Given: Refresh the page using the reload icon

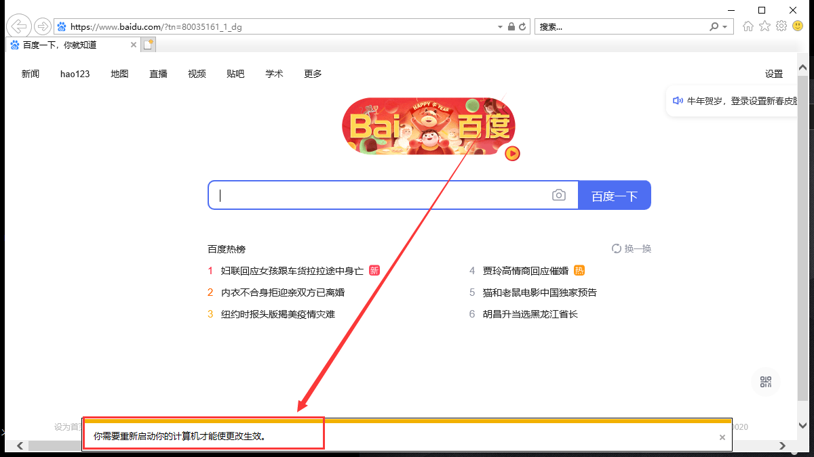Looking at the screenshot, I should pyautogui.click(x=522, y=27).
